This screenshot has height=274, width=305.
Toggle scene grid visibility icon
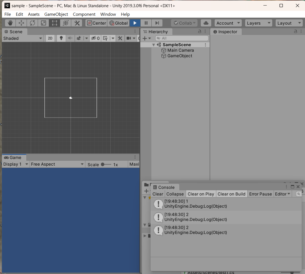[x=105, y=38]
